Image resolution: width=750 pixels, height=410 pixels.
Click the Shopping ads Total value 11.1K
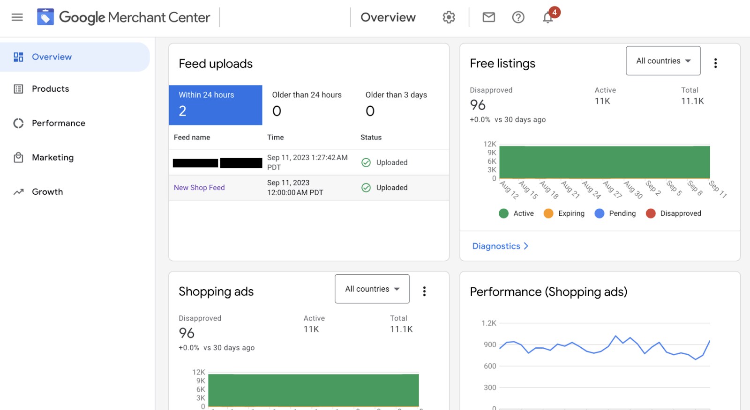pyautogui.click(x=401, y=329)
